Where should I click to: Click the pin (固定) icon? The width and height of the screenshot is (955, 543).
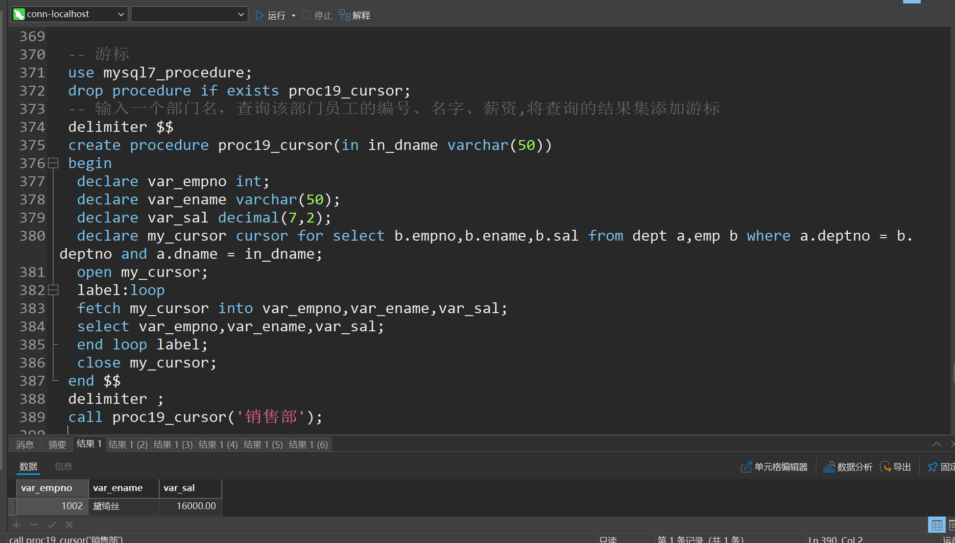tap(932, 467)
